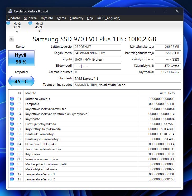Screen dimensions: 192x196
Task: Click the CrystalDiskInfo app icon in title bar
Action: coord(10,11)
